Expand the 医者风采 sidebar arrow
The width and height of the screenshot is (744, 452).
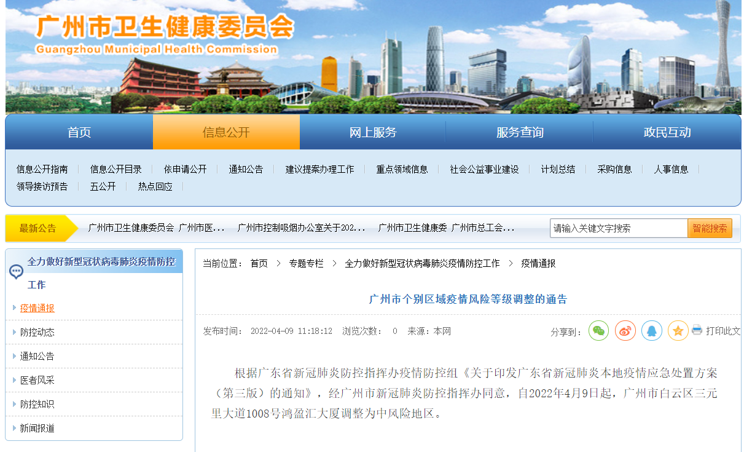pos(15,380)
